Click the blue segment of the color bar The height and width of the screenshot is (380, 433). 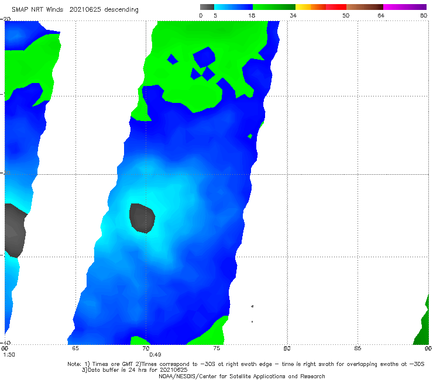233,7
